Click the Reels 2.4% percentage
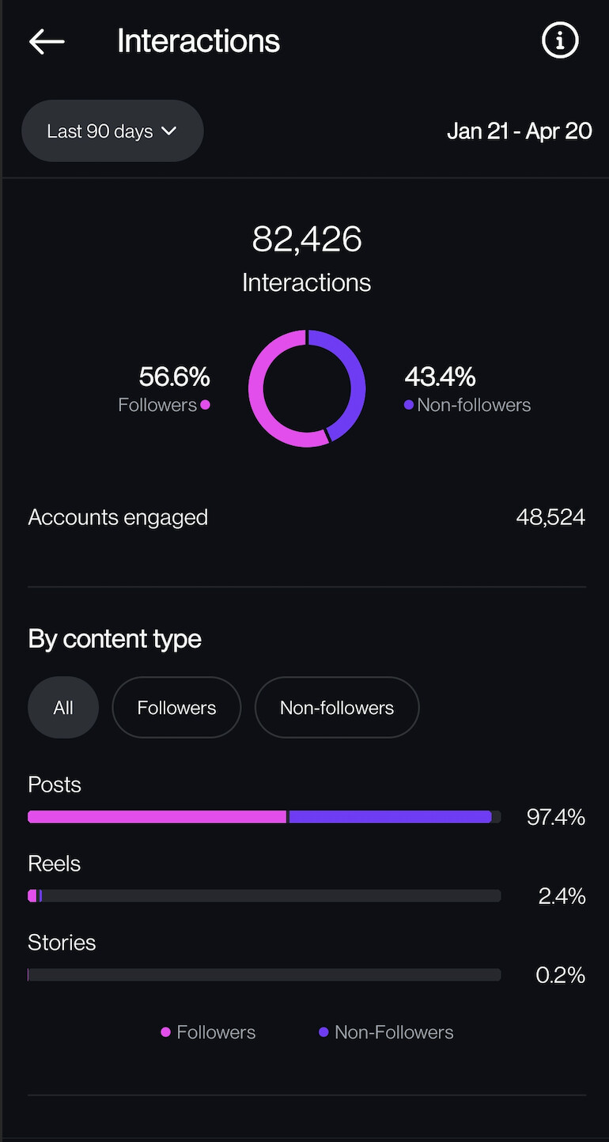 click(x=562, y=896)
